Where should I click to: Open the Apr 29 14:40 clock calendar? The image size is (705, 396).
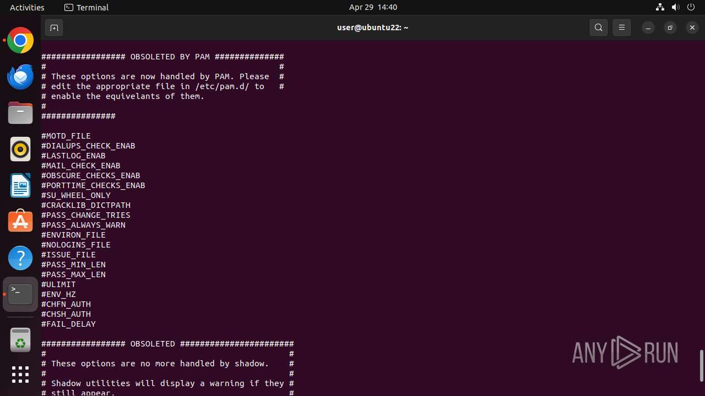(x=373, y=7)
